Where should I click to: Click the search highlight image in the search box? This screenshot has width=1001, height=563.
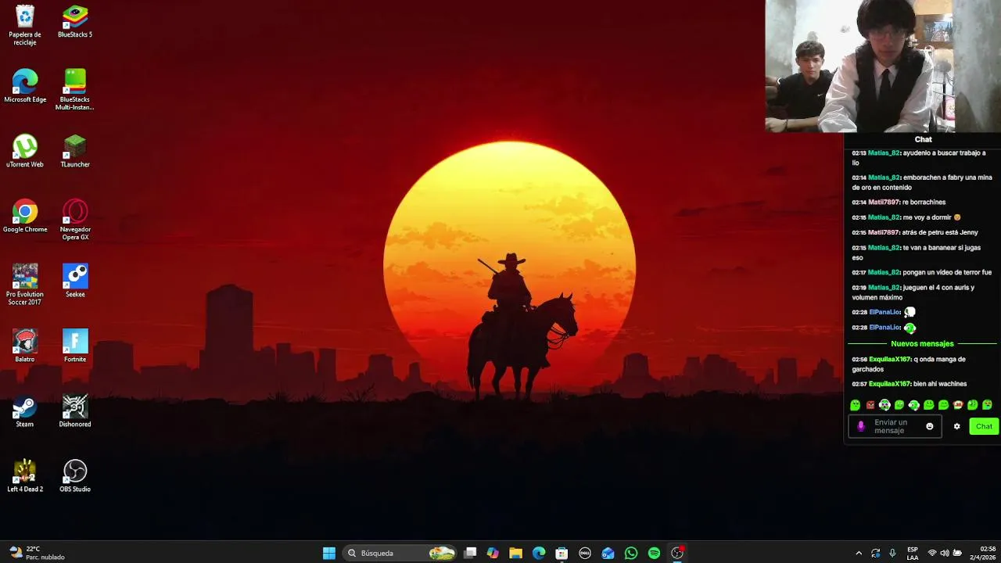442,553
